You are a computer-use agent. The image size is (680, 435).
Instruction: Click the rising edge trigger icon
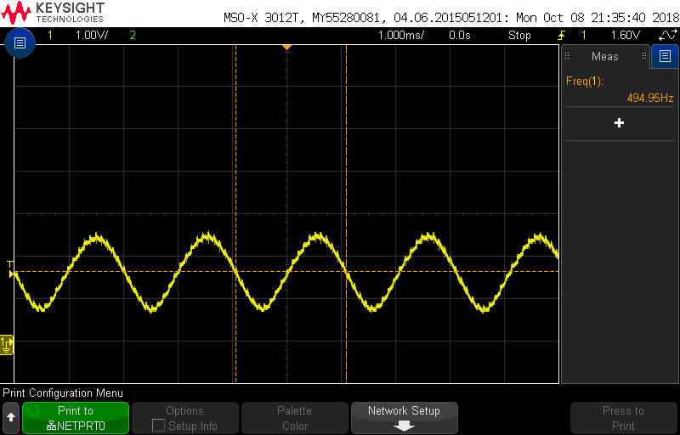click(x=562, y=35)
